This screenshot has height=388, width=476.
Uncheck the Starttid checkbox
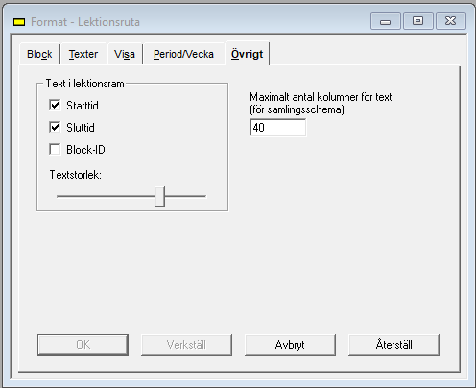point(55,105)
